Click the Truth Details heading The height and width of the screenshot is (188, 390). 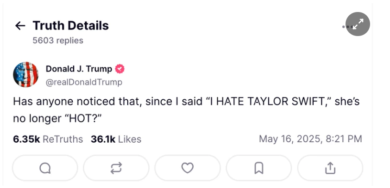[70, 25]
